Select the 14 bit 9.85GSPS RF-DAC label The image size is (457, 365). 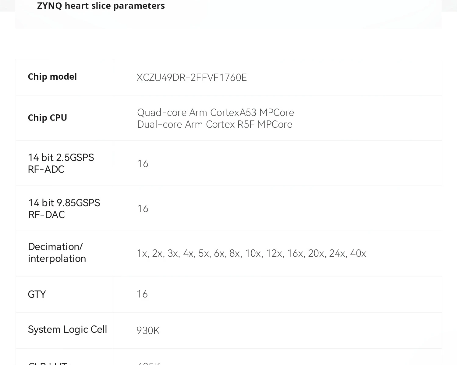click(64, 209)
